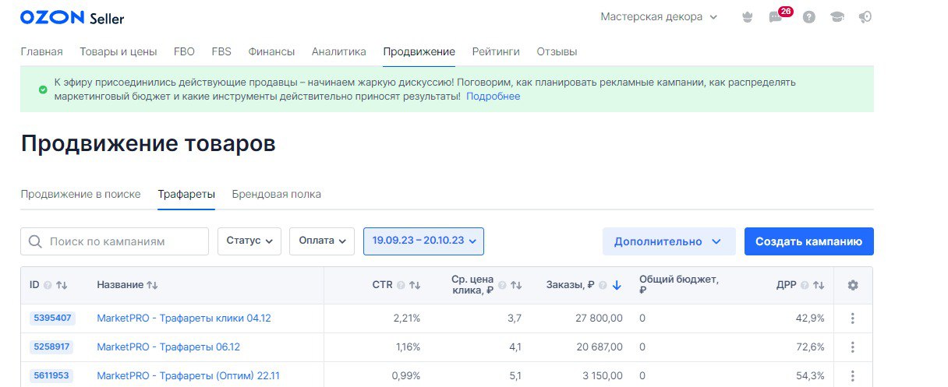Image resolution: width=948 pixels, height=387 pixels.
Task: Open table column settings gear
Action: point(853,286)
